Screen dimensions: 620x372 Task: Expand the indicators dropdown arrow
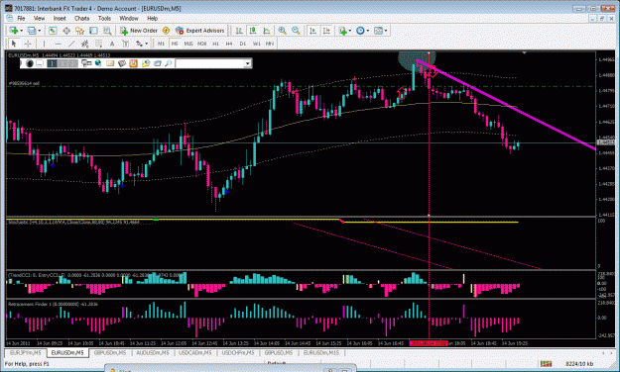[350, 31]
